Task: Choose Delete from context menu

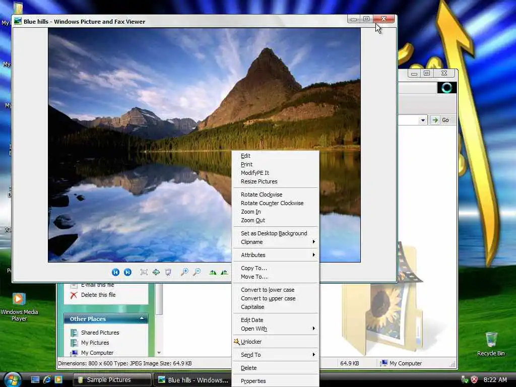Action: (276, 368)
